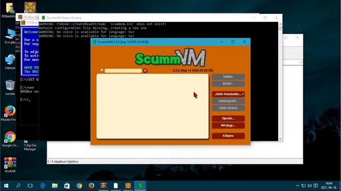
Task: Click the taskbar clock and date
Action: [x=329, y=186]
